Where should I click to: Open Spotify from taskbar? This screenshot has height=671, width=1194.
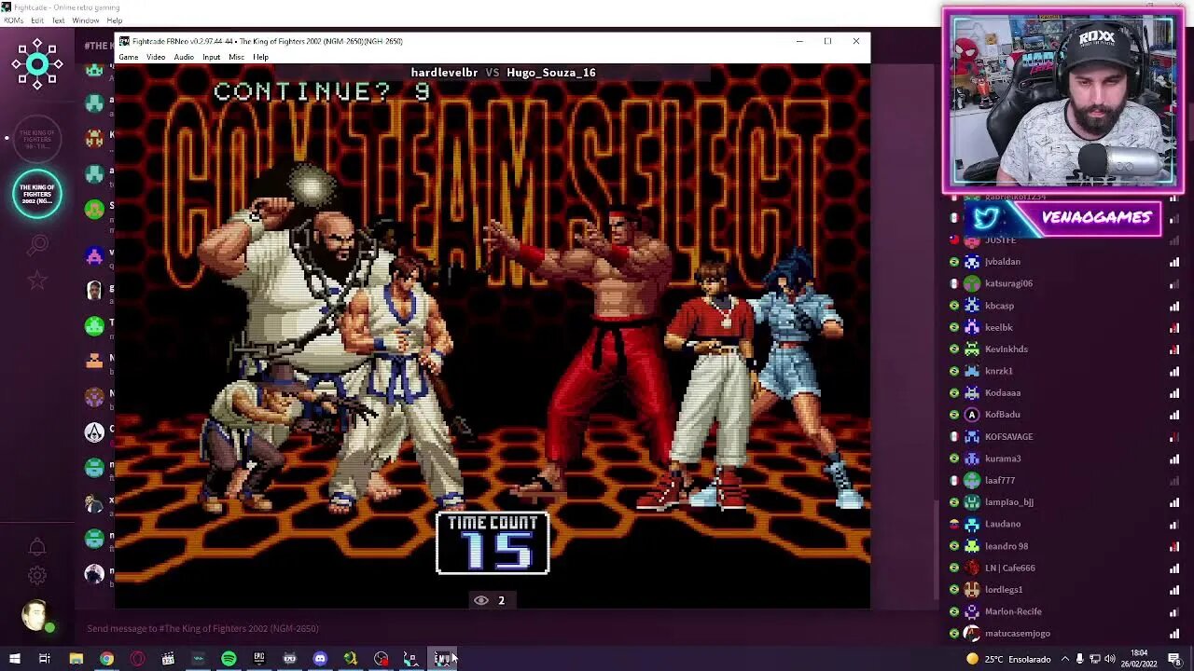click(229, 659)
